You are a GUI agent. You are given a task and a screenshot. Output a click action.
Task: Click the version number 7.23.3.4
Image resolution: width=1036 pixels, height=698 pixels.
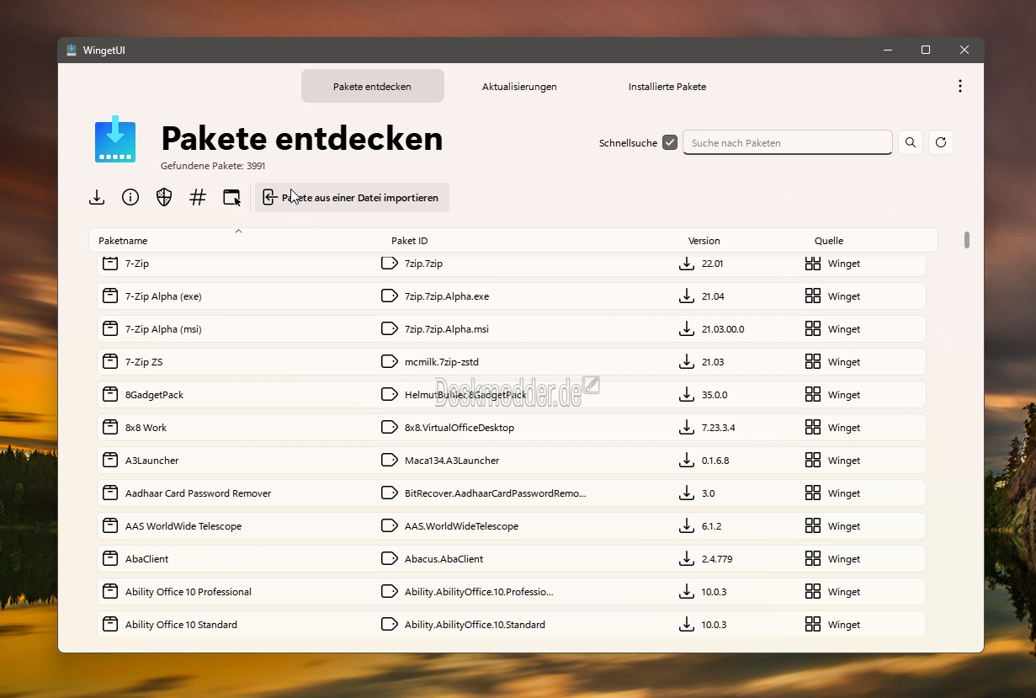pos(719,428)
